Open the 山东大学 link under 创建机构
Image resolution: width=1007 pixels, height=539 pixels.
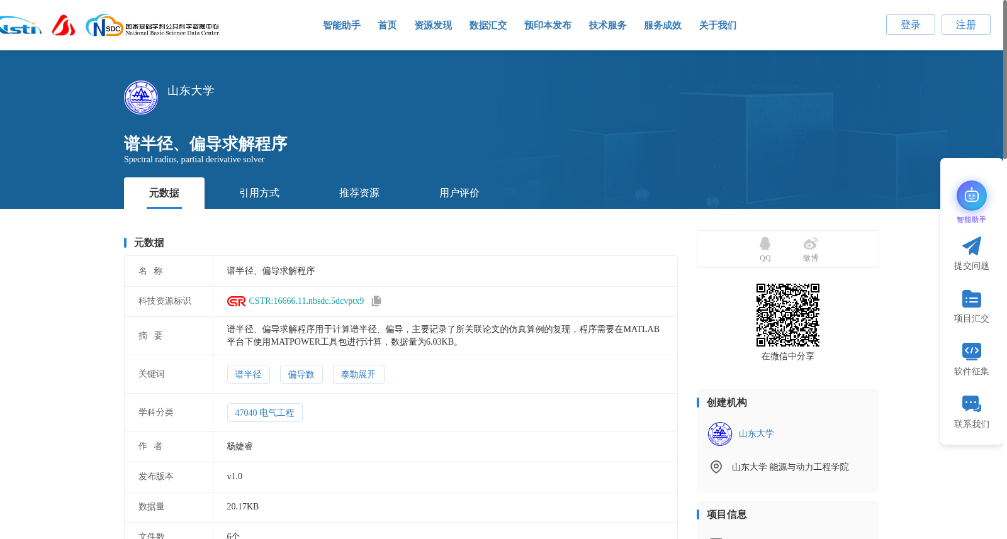click(757, 434)
